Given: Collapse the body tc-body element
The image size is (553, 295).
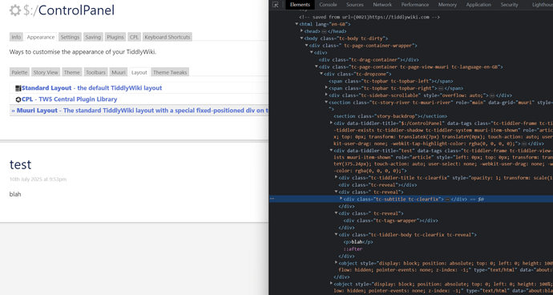Looking at the screenshot, I should point(301,38).
